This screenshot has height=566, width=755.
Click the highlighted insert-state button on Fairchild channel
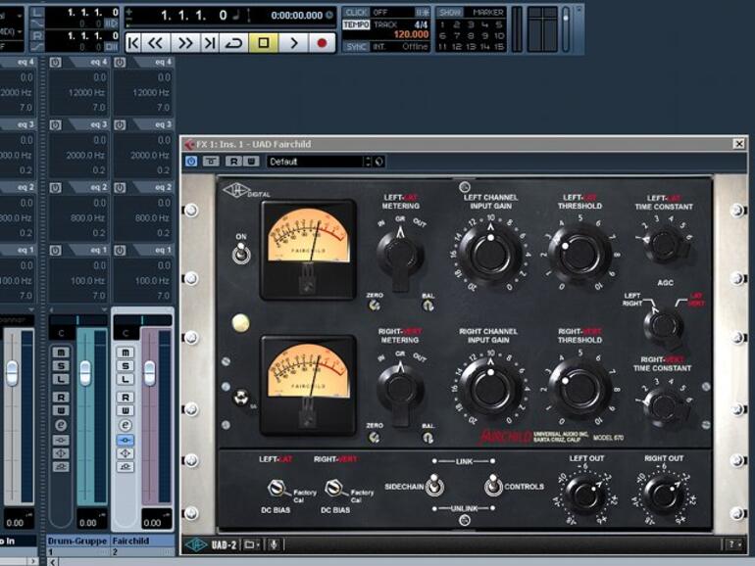point(126,440)
